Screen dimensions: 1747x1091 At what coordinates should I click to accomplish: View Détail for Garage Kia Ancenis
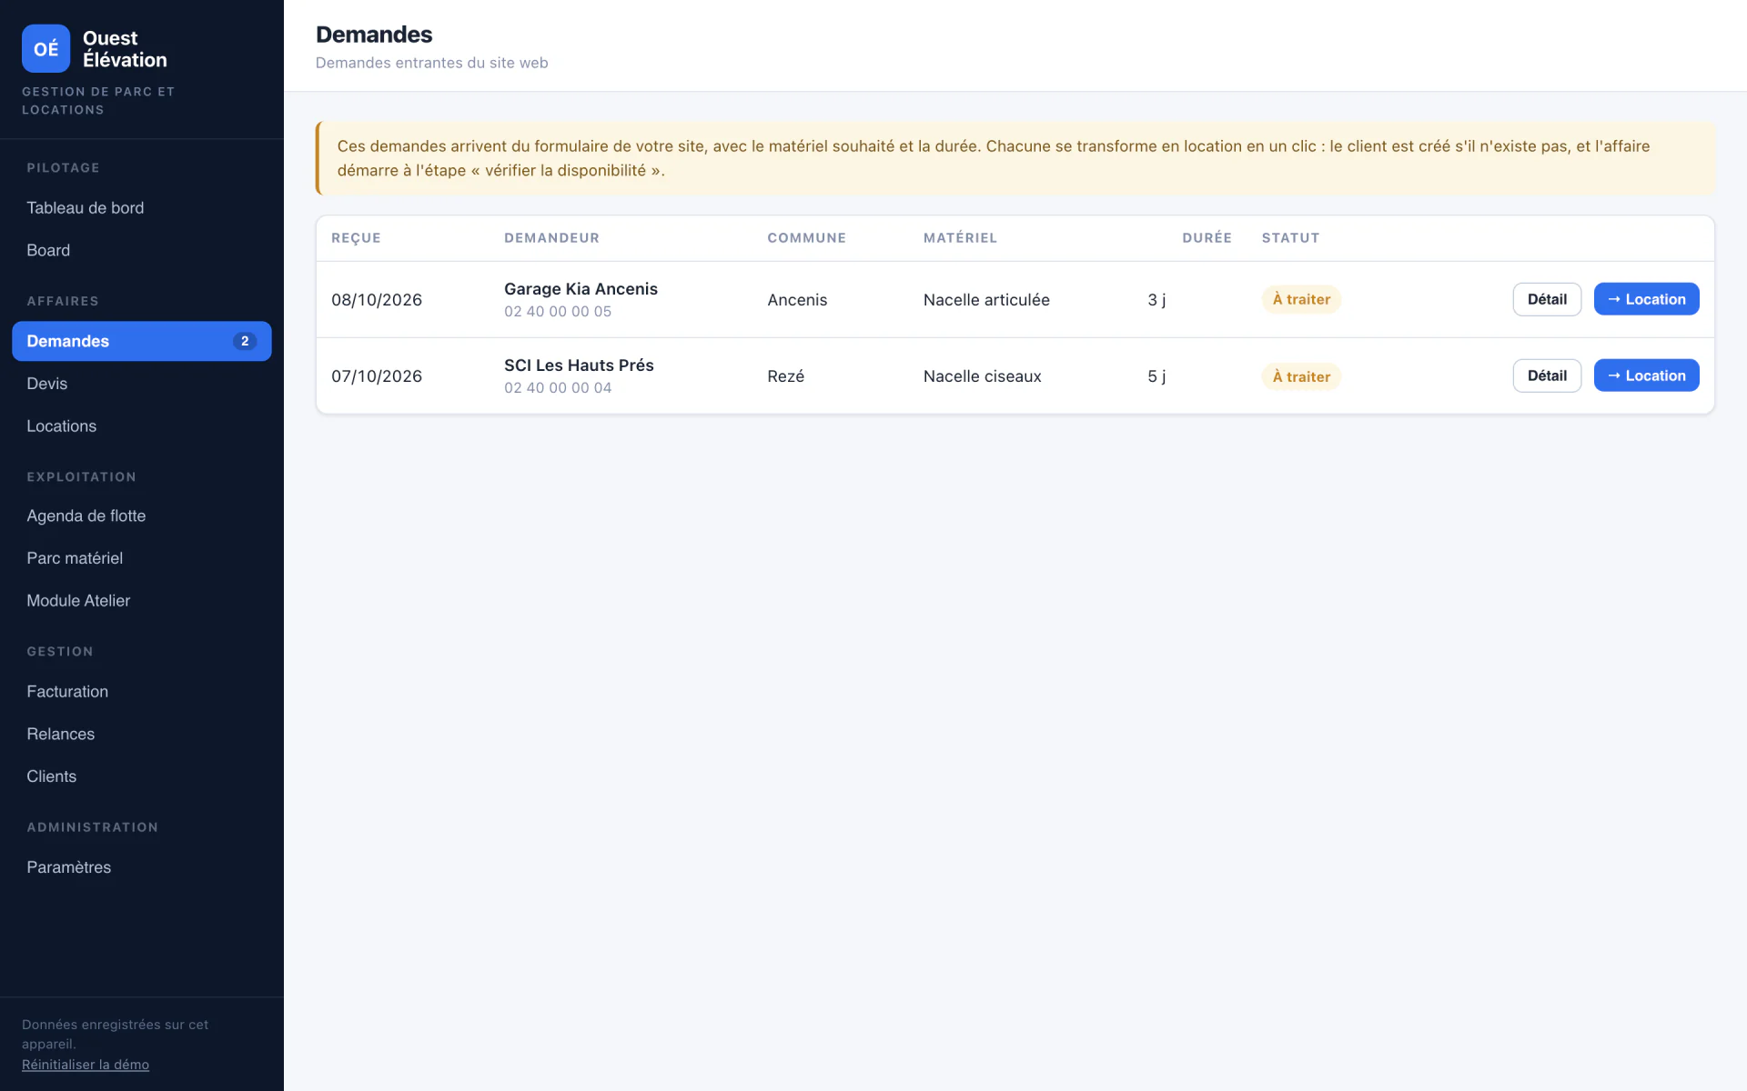coord(1547,299)
